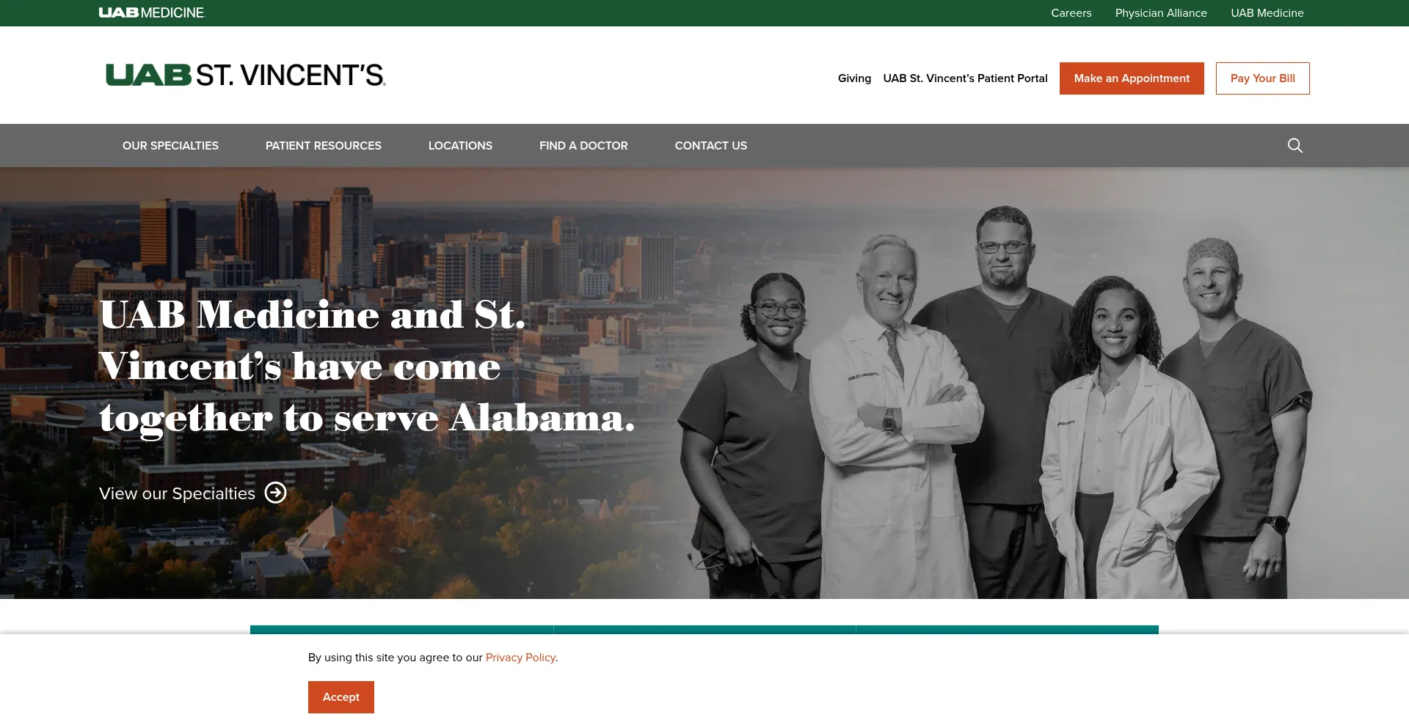Open the Privacy Policy link
The height and width of the screenshot is (728, 1409).
520,658
